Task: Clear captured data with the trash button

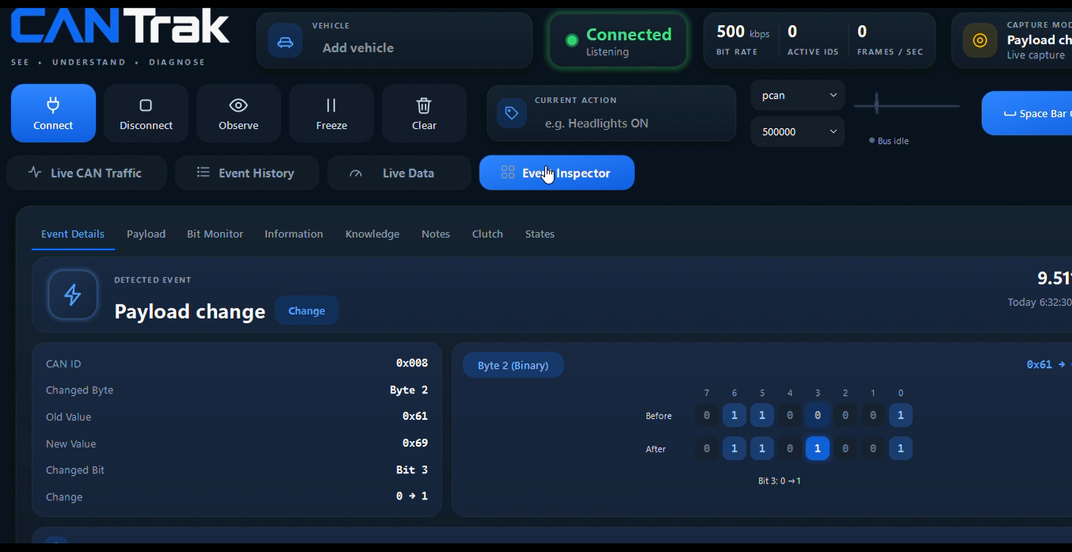Action: (424, 113)
